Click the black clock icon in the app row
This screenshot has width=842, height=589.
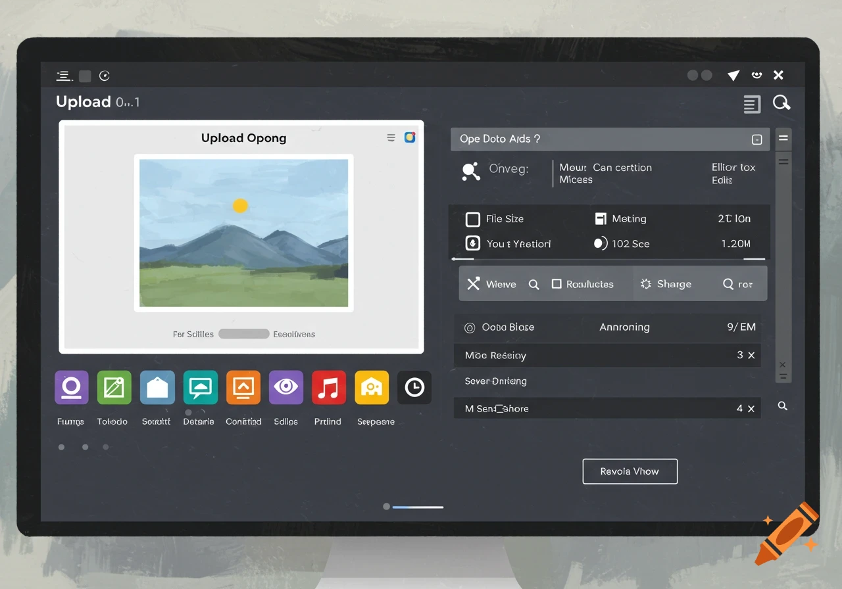tap(414, 387)
